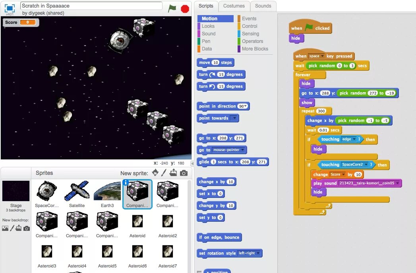This screenshot has width=416, height=273.
Task: Click the repeat 300 count field
Action: [x=321, y=111]
